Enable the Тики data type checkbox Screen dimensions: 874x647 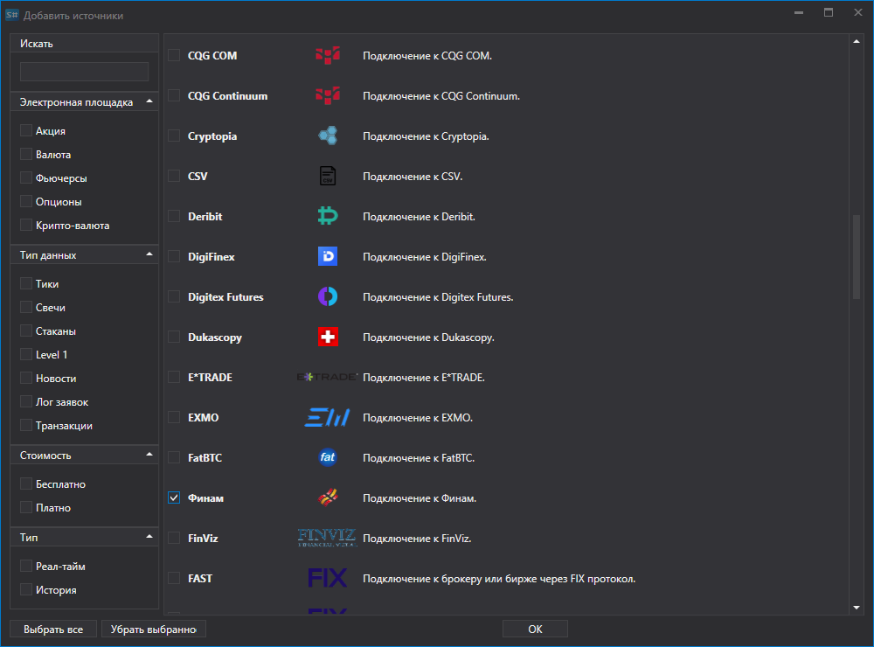coord(26,283)
